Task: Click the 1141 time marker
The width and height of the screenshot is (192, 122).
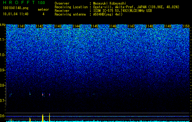Action: [21, 26]
